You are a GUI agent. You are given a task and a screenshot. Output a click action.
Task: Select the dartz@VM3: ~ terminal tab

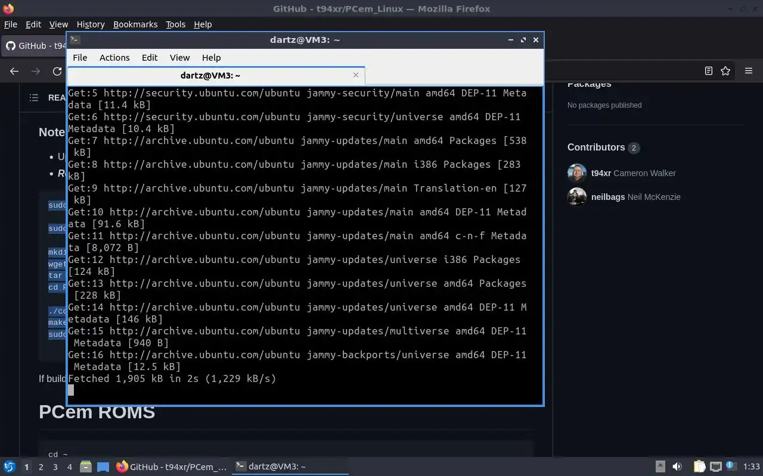pyautogui.click(x=216, y=76)
